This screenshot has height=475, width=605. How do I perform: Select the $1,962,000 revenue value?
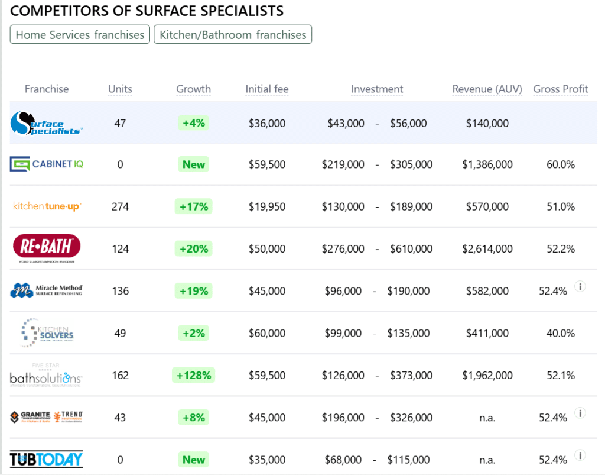487,376
